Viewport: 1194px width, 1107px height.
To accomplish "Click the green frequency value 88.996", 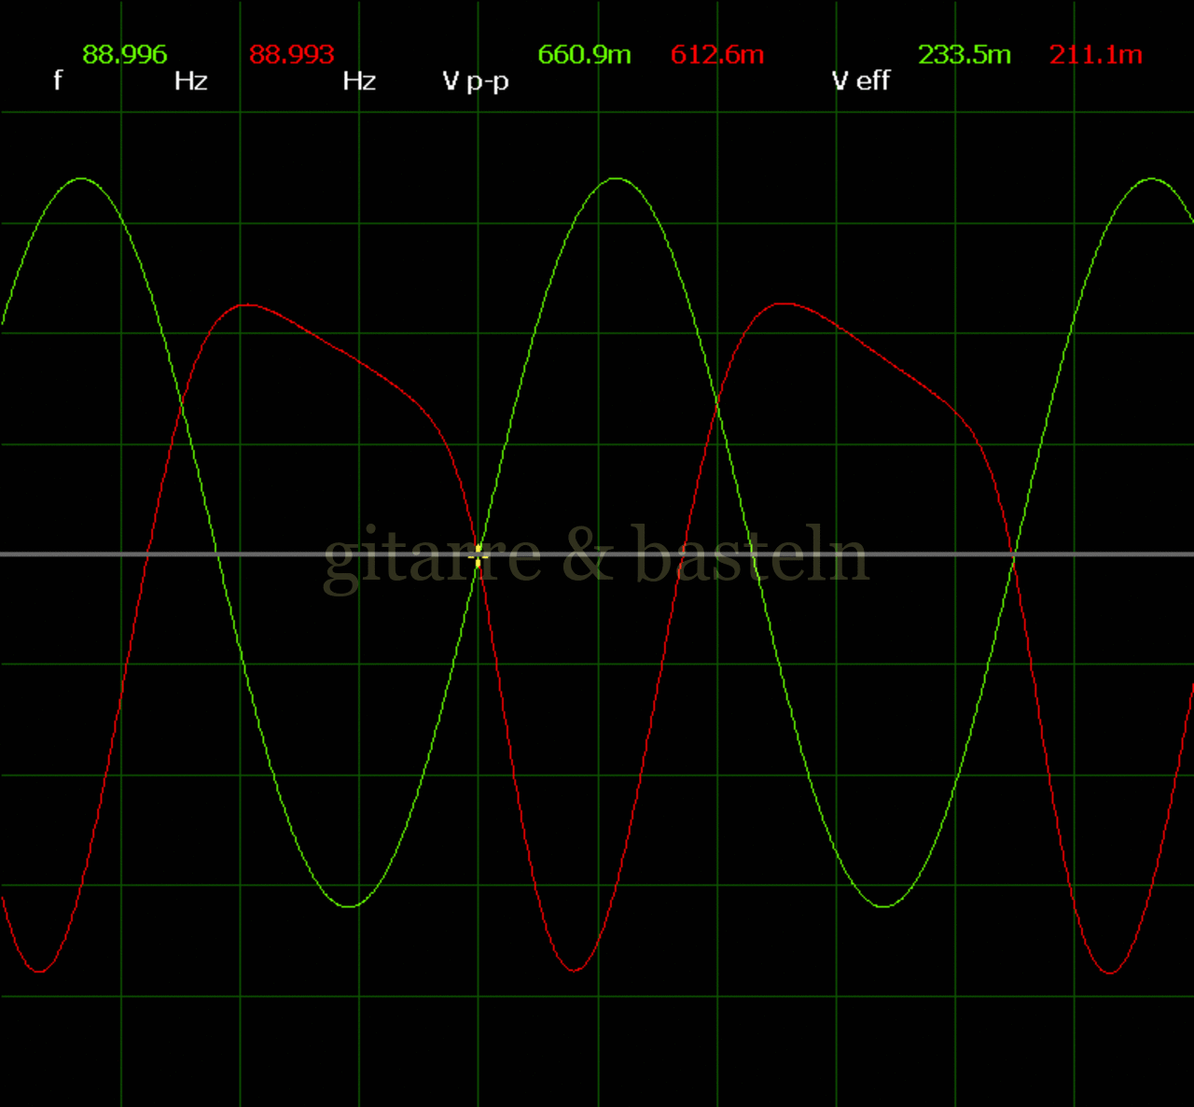I will click(x=124, y=54).
